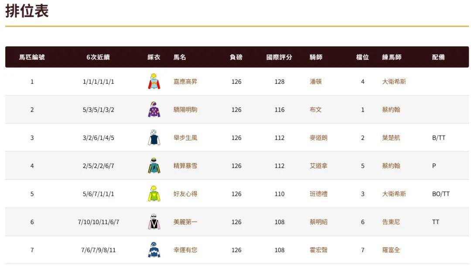Click the jockey silk icon beside 舉步生風
Viewport: 471px width, 266px height.
154,138
